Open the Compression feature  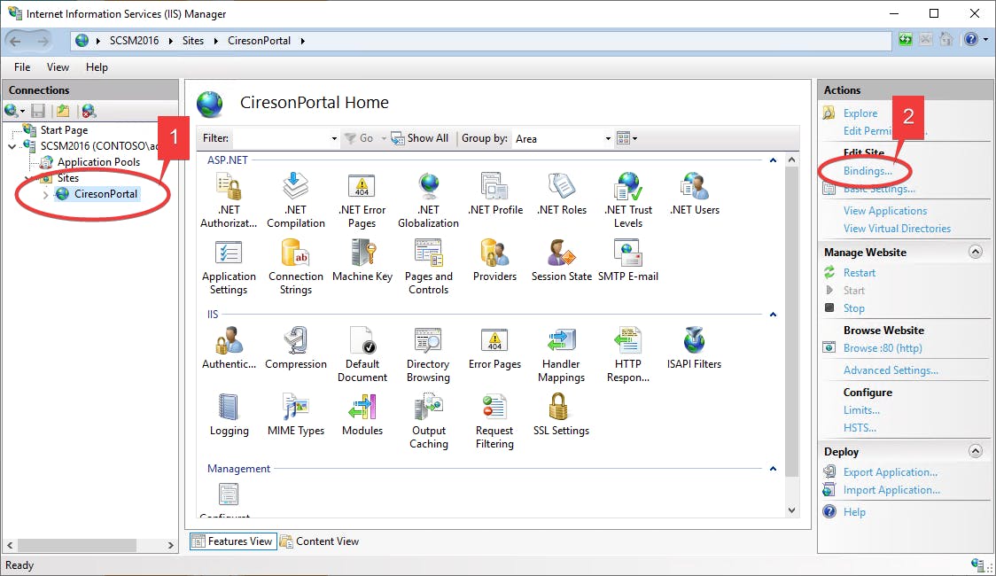point(295,347)
